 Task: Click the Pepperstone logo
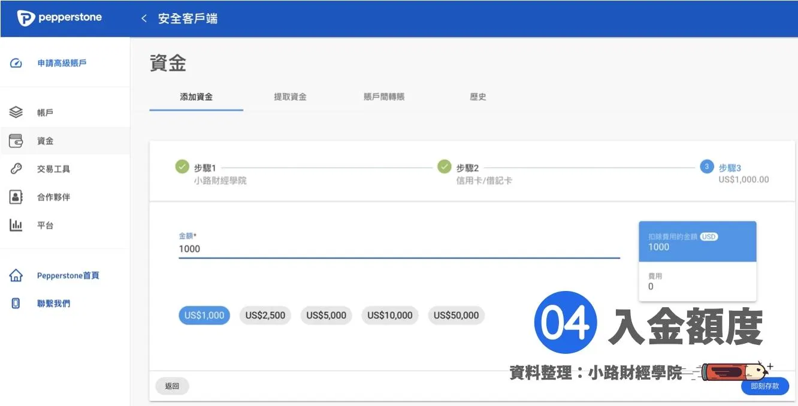[x=59, y=18]
